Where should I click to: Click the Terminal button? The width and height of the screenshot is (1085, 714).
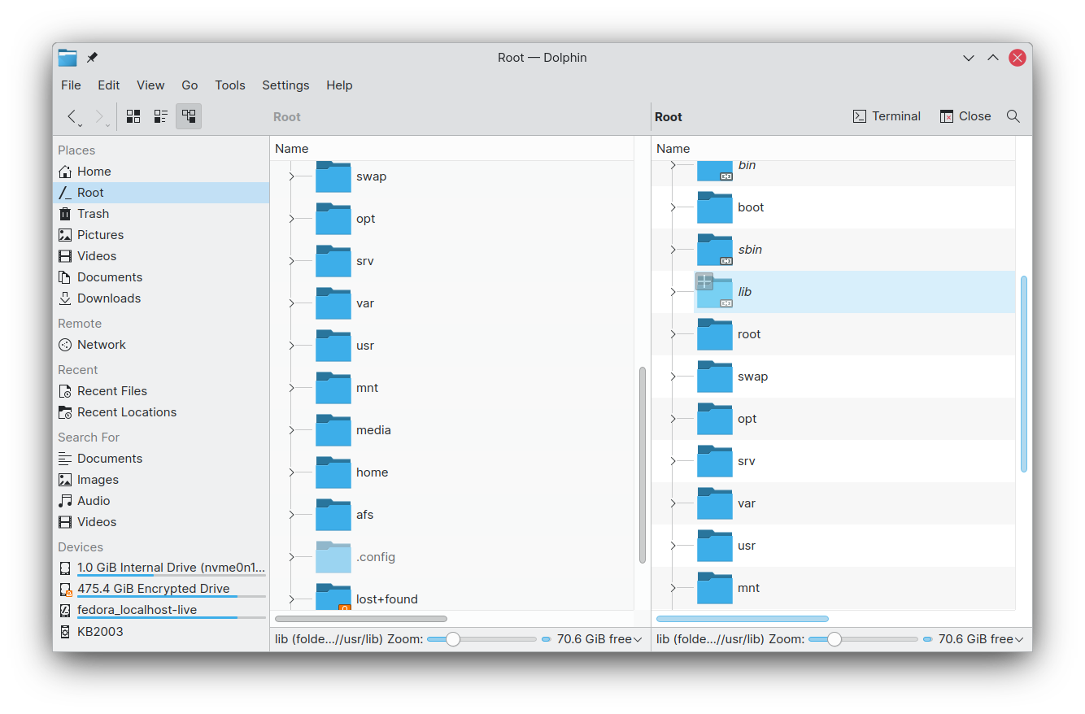(887, 116)
